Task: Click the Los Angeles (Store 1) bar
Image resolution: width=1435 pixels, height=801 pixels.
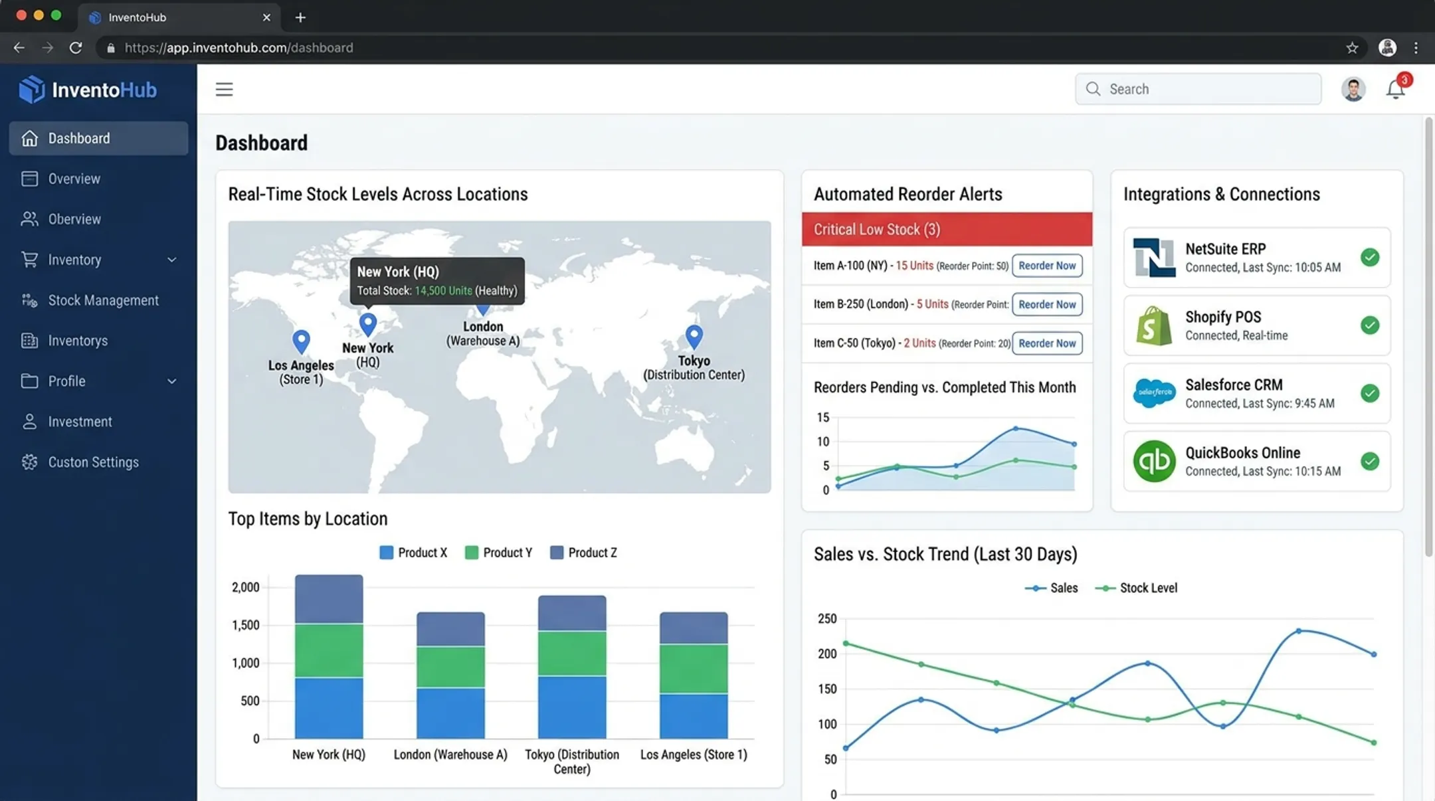Action: (694, 675)
